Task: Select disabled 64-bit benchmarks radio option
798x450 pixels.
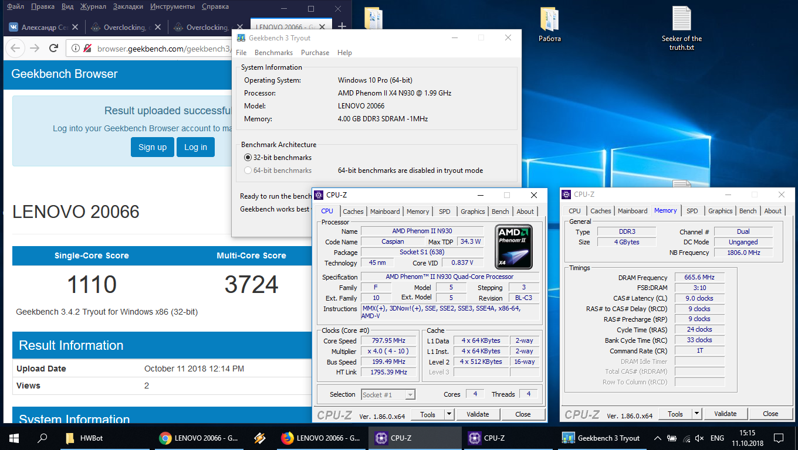Action: (248, 171)
